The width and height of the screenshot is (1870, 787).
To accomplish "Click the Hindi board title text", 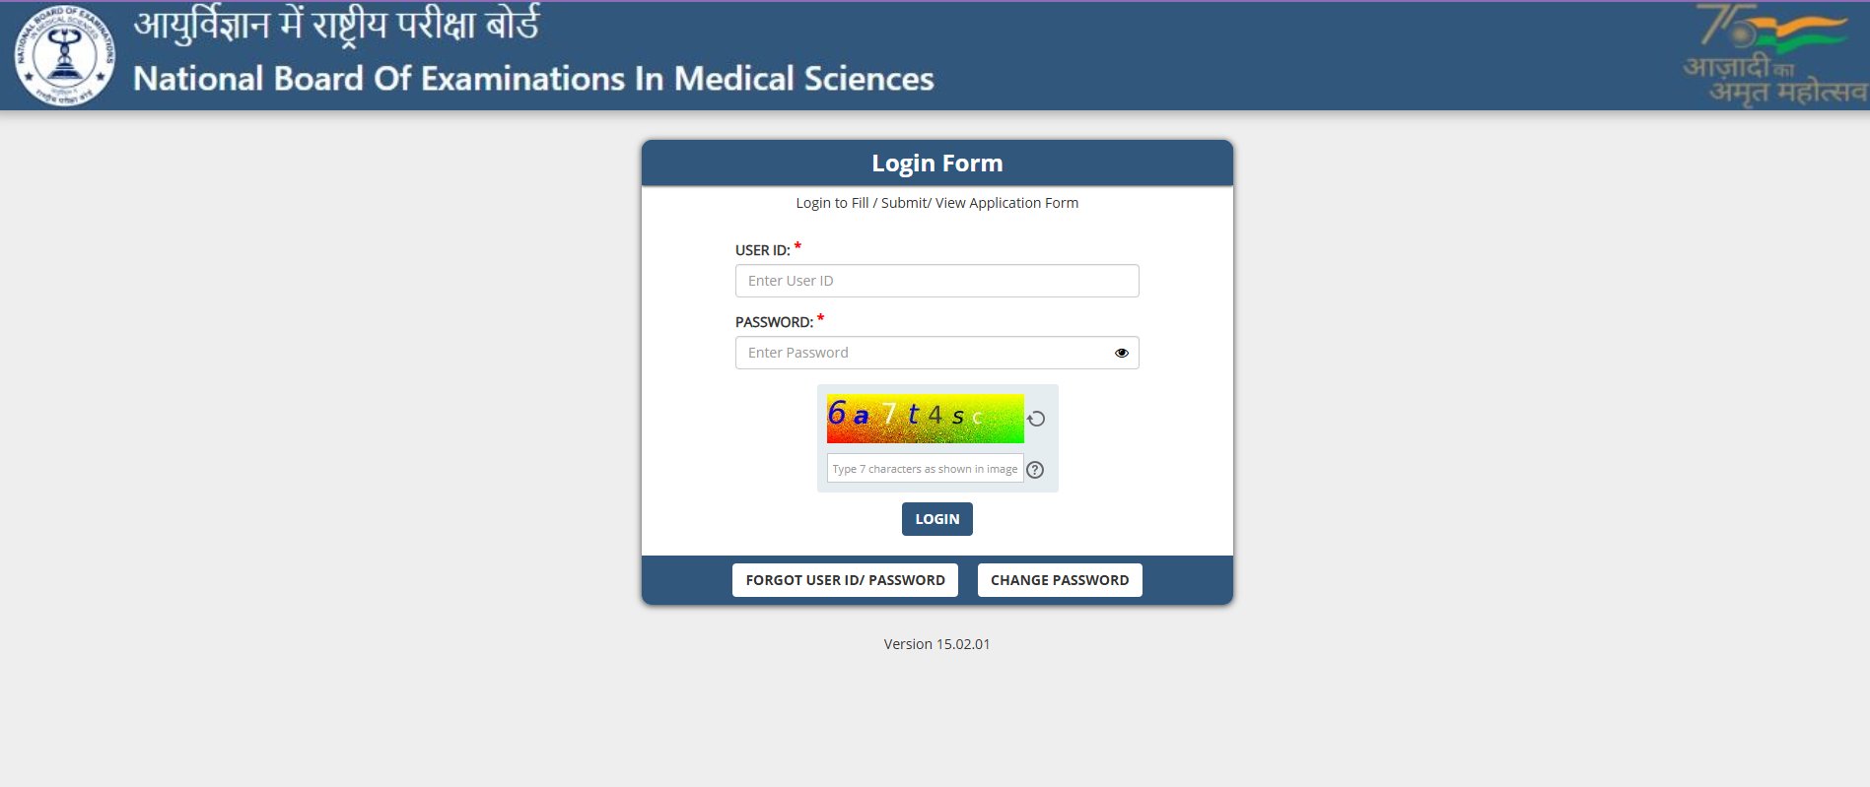I will (337, 26).
